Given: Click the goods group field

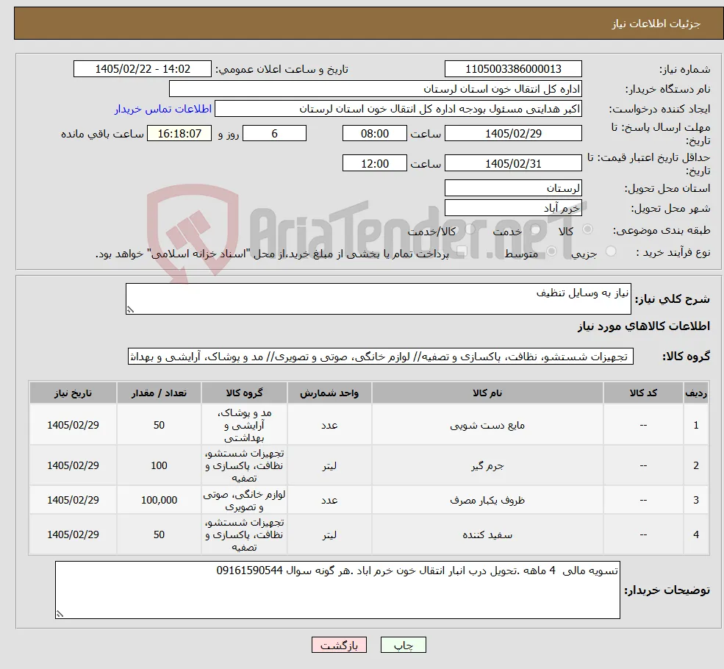Looking at the screenshot, I should 381,357.
